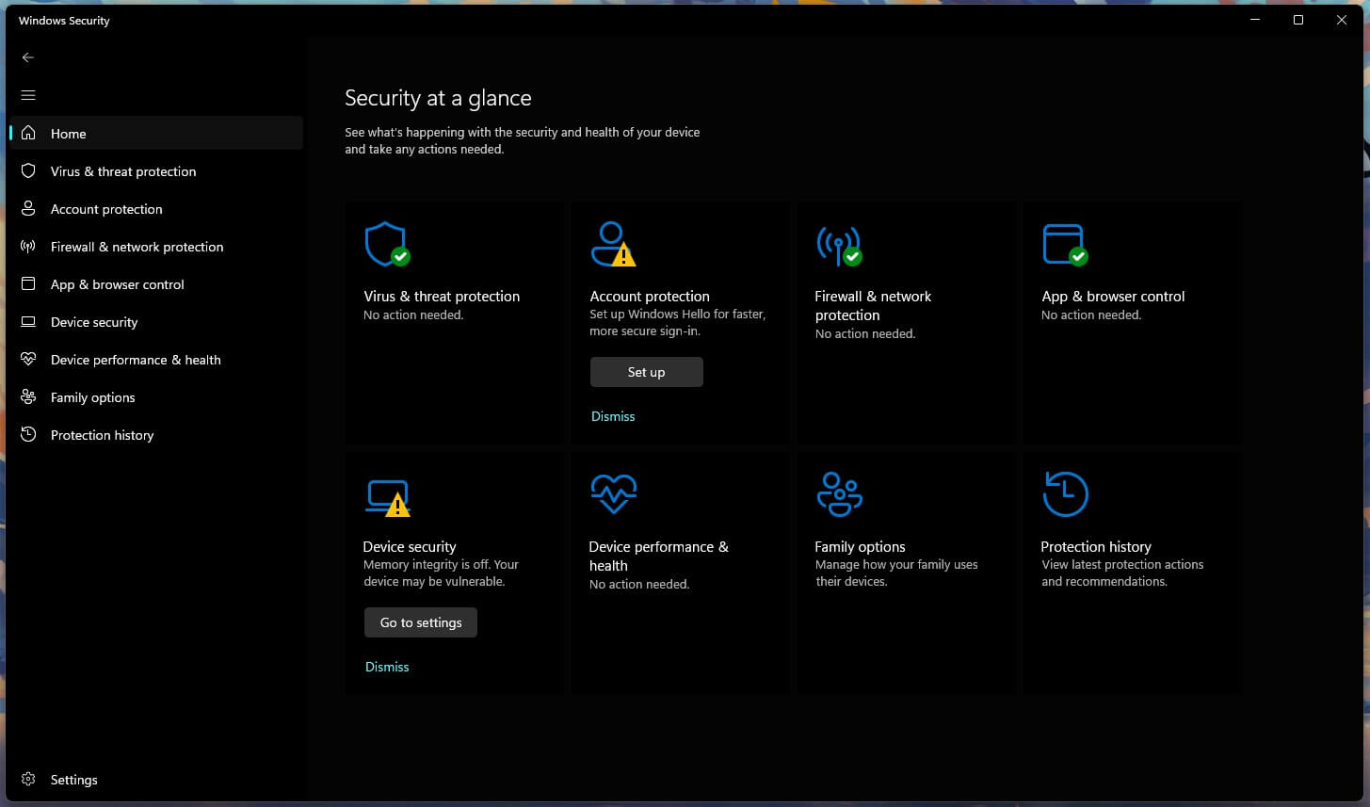This screenshot has width=1370, height=807.
Task: Select Family options in sidebar
Action: (x=156, y=396)
